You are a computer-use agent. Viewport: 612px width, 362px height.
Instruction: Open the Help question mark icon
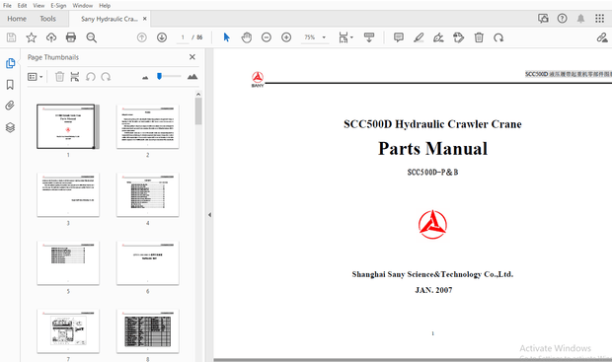tap(562, 19)
